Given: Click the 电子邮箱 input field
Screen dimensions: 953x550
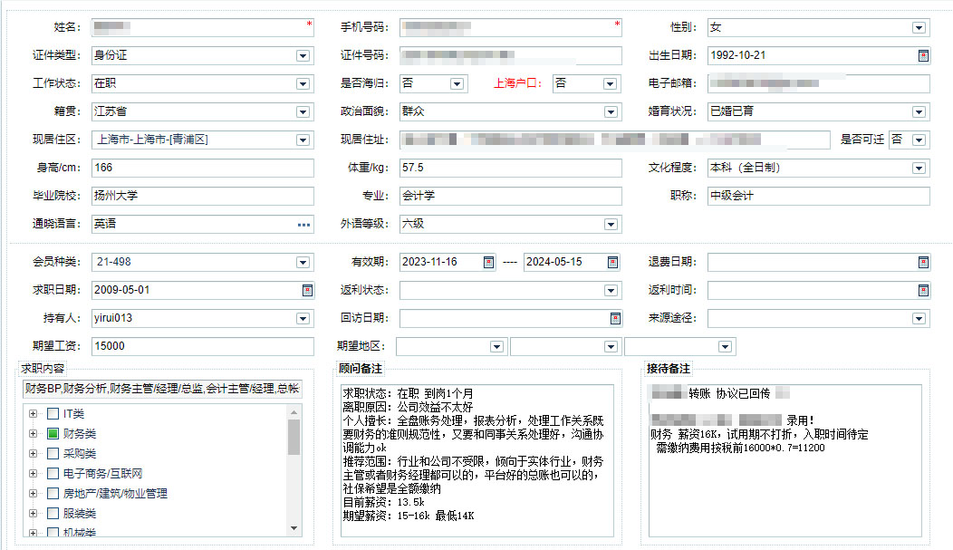Looking at the screenshot, I should [819, 83].
